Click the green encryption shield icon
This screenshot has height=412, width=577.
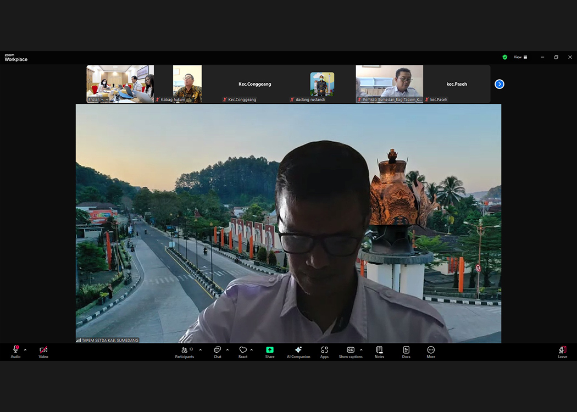tap(505, 57)
